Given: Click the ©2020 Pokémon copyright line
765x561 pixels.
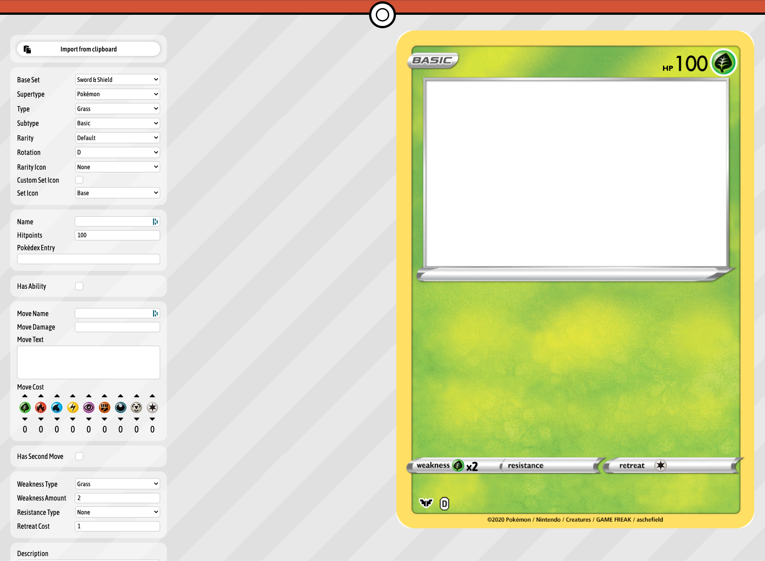Looking at the screenshot, I should 575,519.
